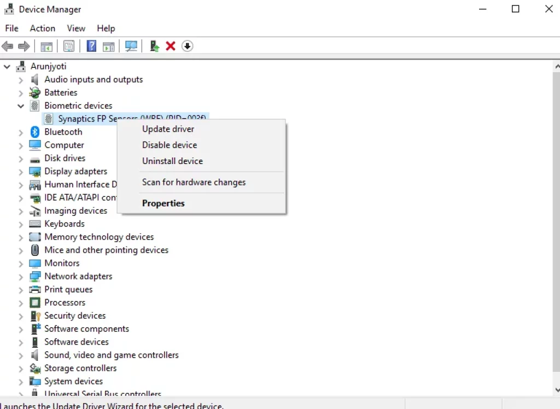Image resolution: width=560 pixels, height=409 pixels.
Task: Click the Update device driver toolbar icon
Action: click(x=155, y=46)
